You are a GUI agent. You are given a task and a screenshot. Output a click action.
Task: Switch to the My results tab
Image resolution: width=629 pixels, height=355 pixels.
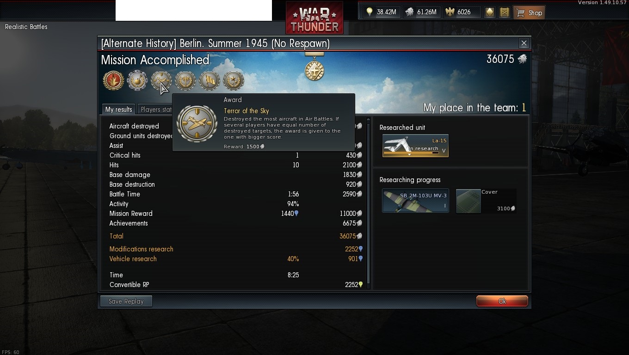tap(118, 110)
